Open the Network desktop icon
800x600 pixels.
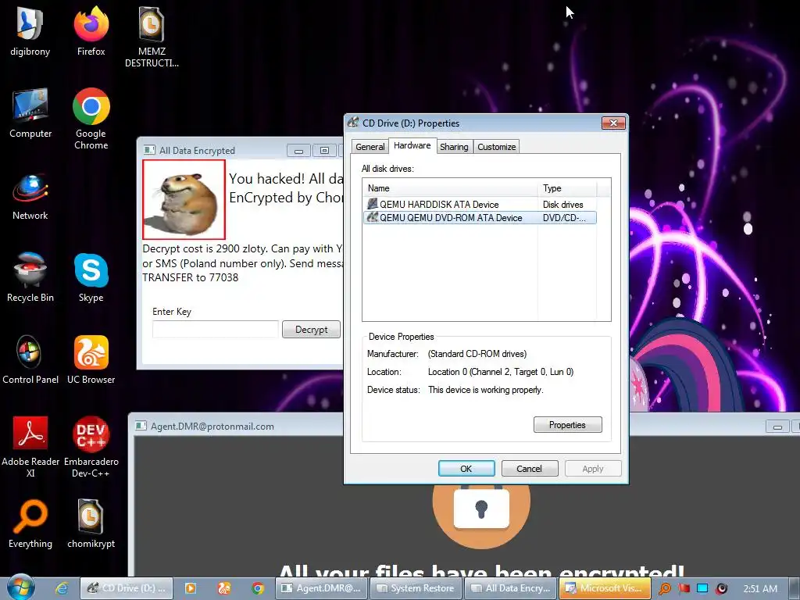(30, 196)
